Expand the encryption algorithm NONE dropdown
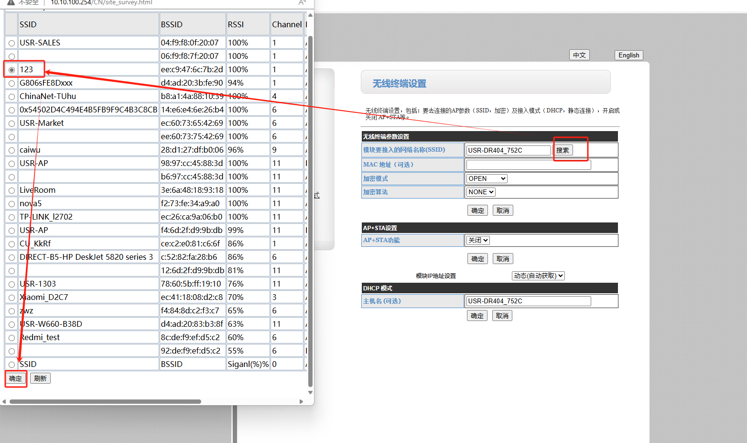This screenshot has width=747, height=443. pos(481,192)
